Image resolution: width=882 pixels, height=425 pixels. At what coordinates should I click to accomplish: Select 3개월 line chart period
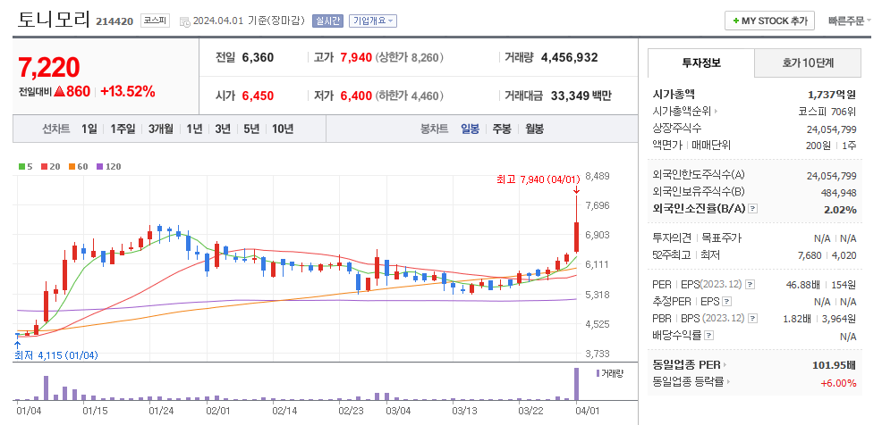[161, 129]
